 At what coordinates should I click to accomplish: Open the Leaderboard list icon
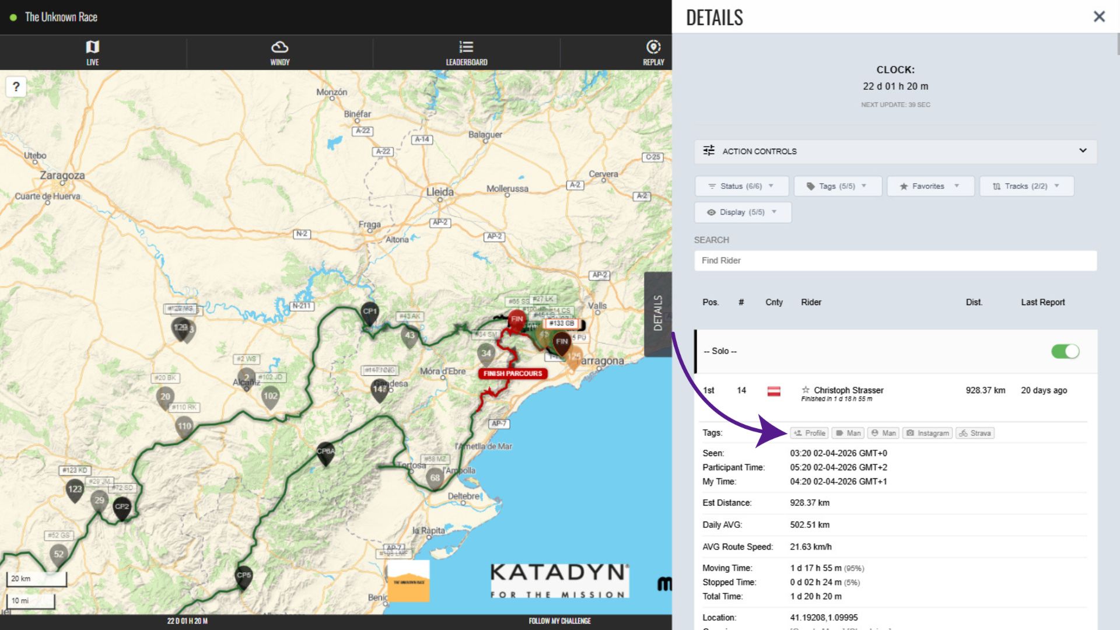point(466,47)
